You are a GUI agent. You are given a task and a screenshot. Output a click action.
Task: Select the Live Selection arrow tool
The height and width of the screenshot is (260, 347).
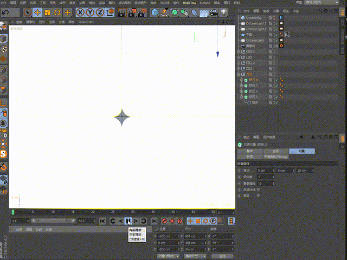pos(28,12)
